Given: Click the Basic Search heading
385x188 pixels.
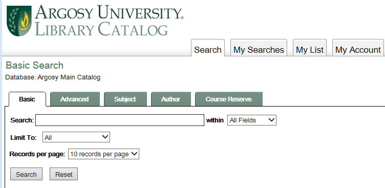Looking at the screenshot, I should tap(35, 66).
